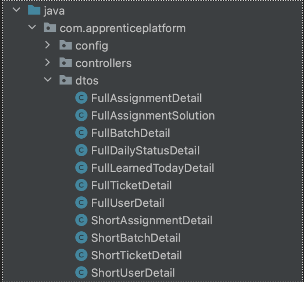Click the config package folder icon

(x=65, y=46)
